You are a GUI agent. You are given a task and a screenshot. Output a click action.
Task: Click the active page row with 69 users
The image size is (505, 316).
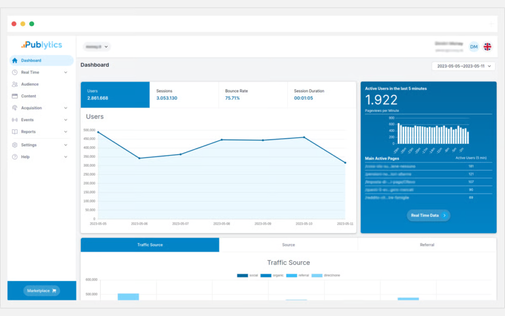click(429, 197)
